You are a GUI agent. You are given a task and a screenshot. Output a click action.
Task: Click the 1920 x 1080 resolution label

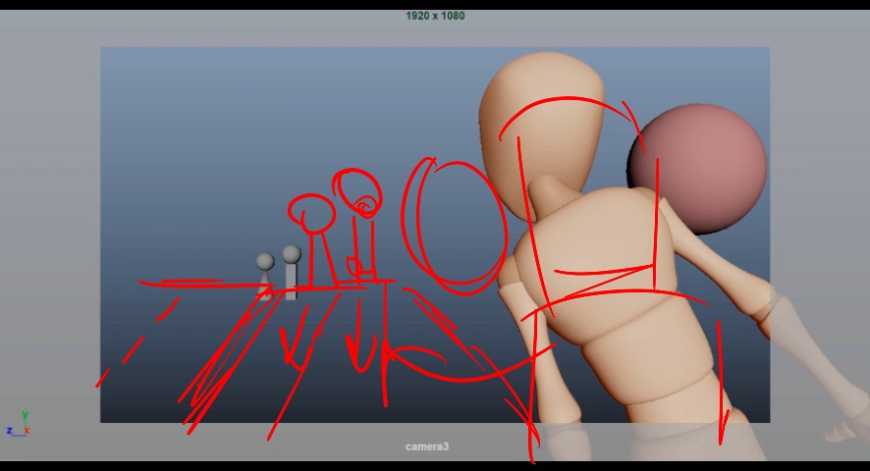pyautogui.click(x=435, y=16)
